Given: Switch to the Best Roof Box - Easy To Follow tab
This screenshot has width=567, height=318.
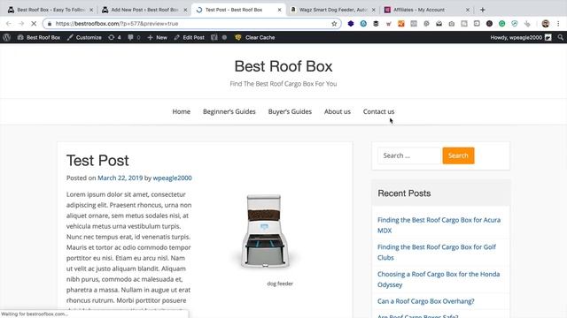Looking at the screenshot, I should (x=50, y=10).
